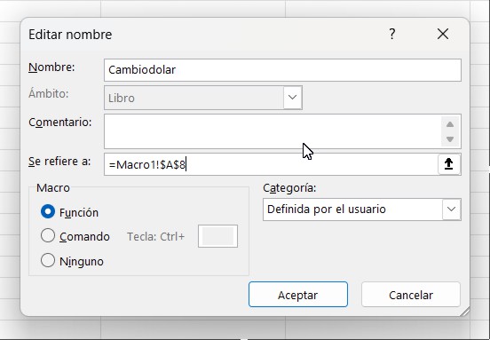Place cursor in Se refiere a field
The image size is (490, 340).
click(x=272, y=164)
